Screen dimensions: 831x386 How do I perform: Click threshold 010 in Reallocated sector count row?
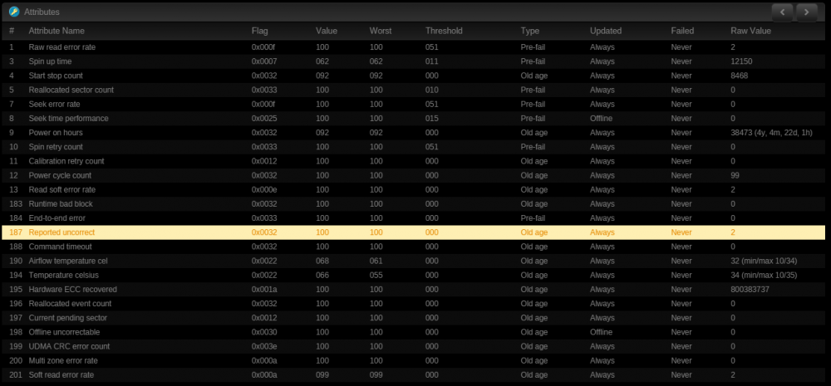432,90
